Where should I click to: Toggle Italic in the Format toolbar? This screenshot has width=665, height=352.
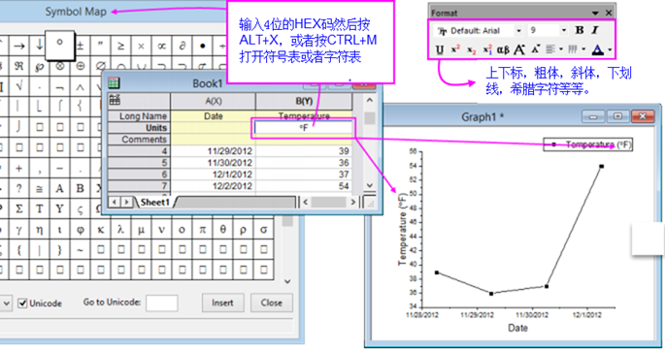click(x=595, y=30)
